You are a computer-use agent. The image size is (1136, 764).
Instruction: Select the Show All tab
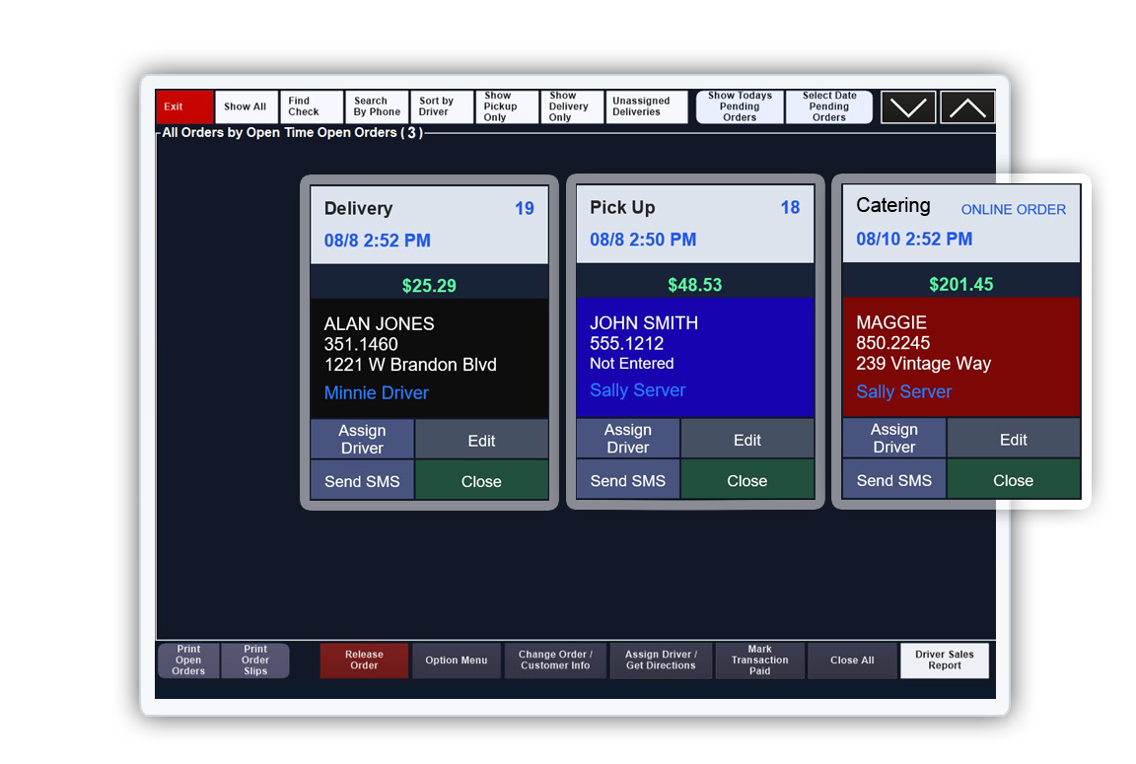tap(245, 107)
